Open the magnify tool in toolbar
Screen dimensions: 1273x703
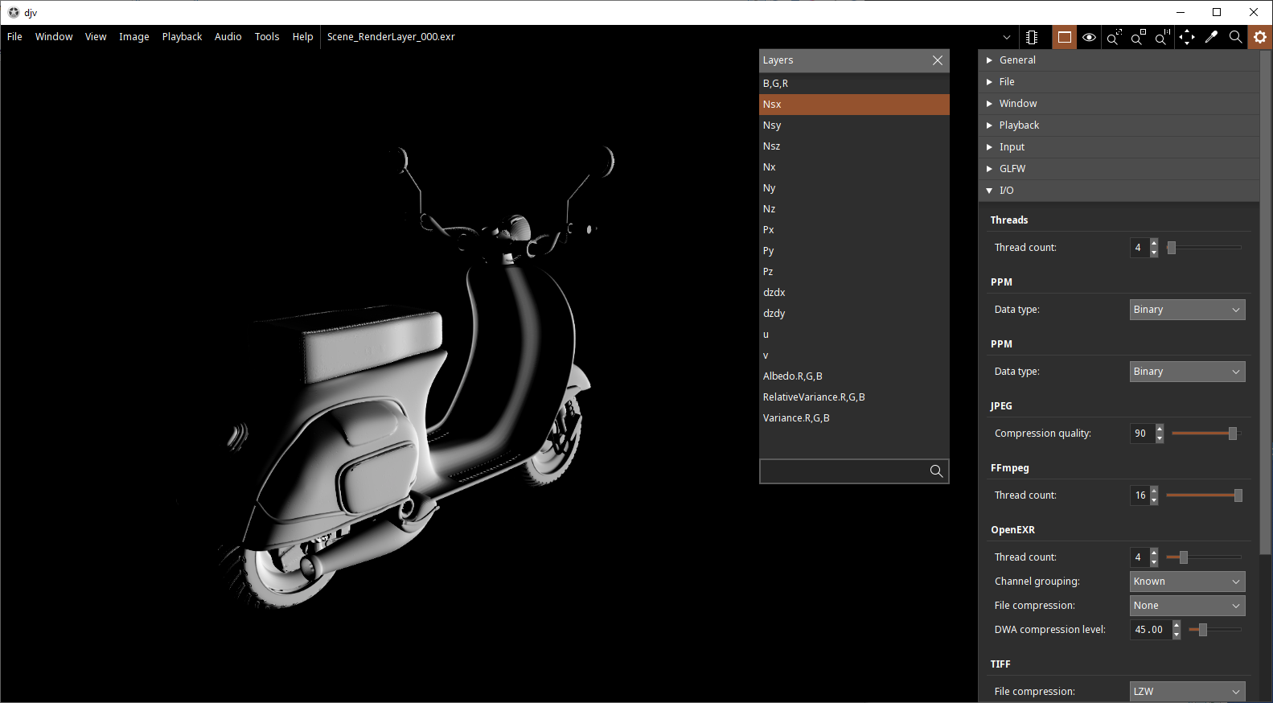tap(1236, 37)
